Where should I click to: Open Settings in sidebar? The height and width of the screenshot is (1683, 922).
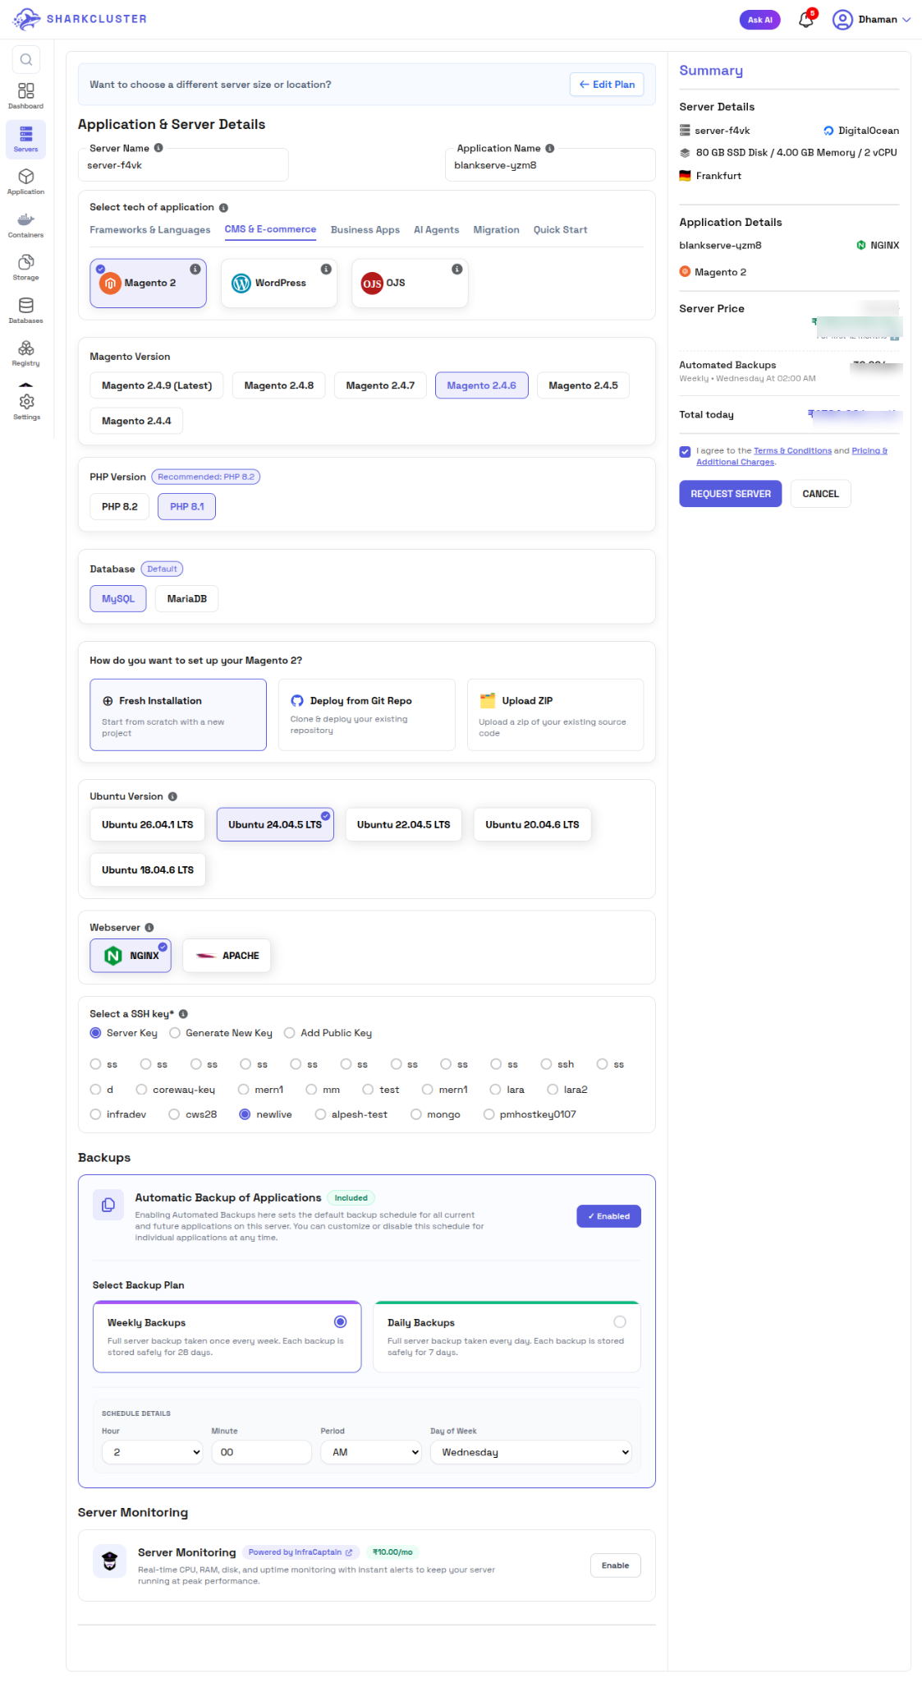pos(26,406)
